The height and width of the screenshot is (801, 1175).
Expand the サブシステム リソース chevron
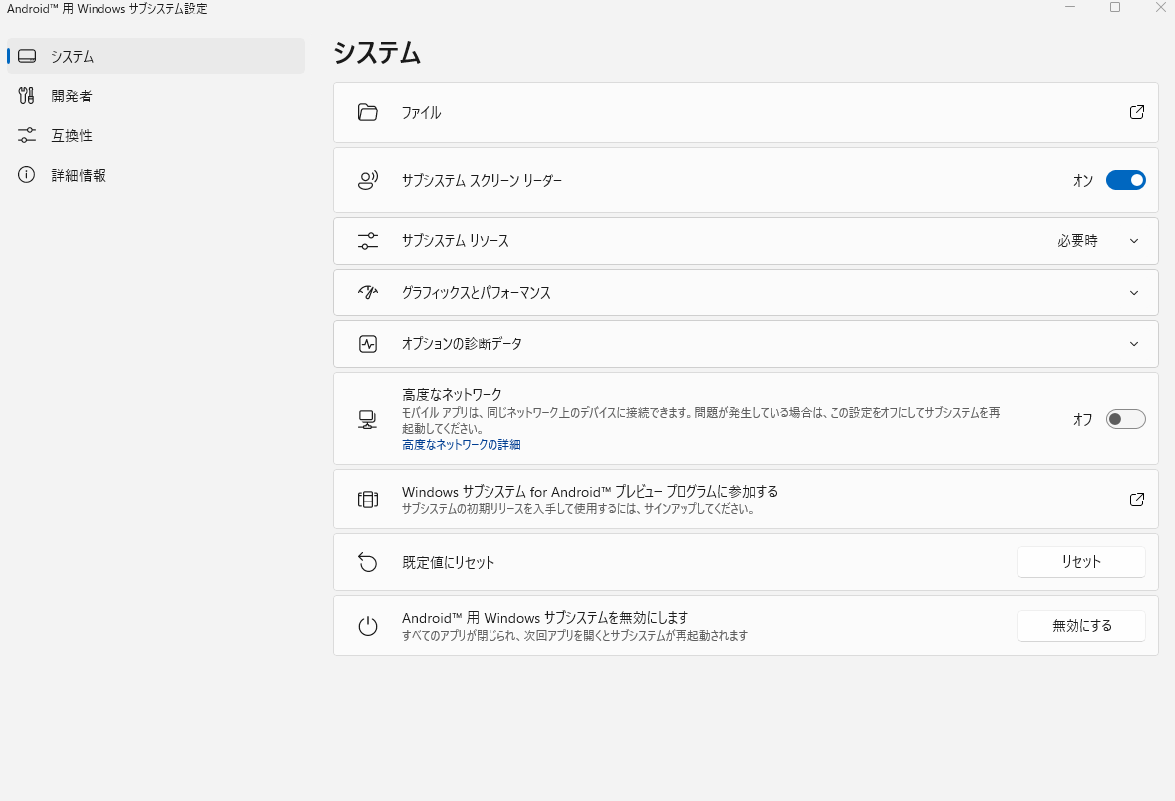click(x=1134, y=241)
